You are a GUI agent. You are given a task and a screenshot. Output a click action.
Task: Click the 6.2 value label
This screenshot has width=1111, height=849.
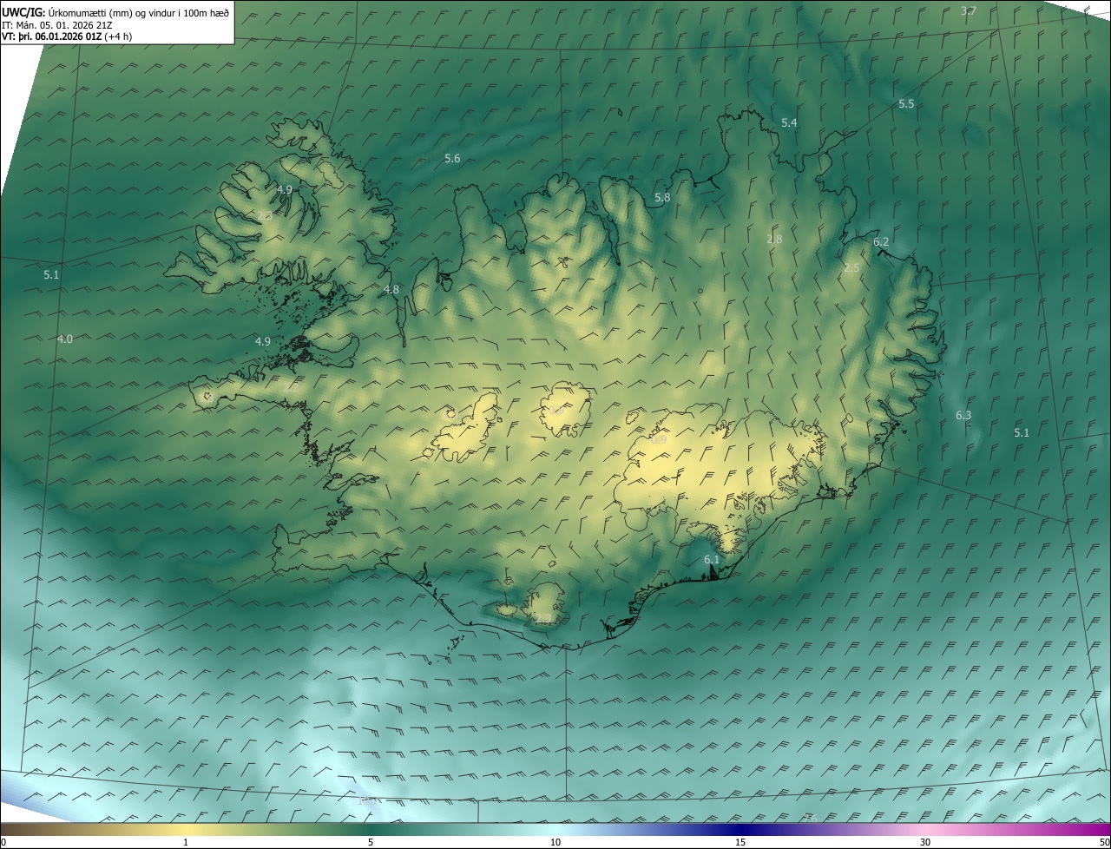pyautogui.click(x=881, y=242)
